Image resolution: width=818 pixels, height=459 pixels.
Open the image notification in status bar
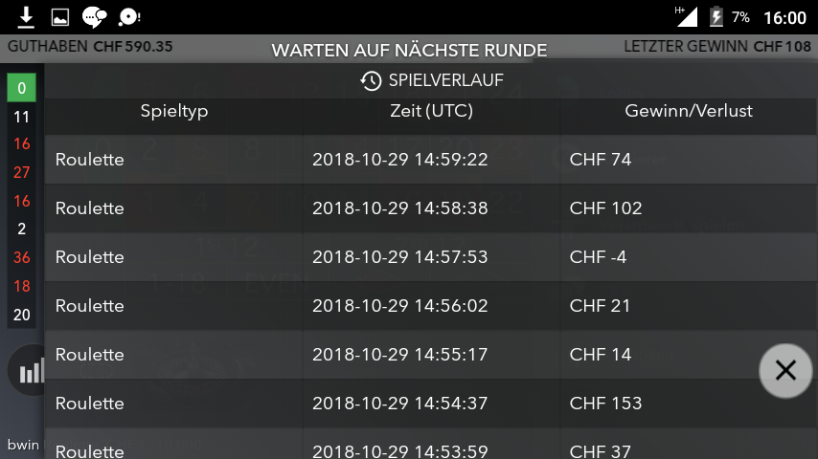pyautogui.click(x=60, y=17)
